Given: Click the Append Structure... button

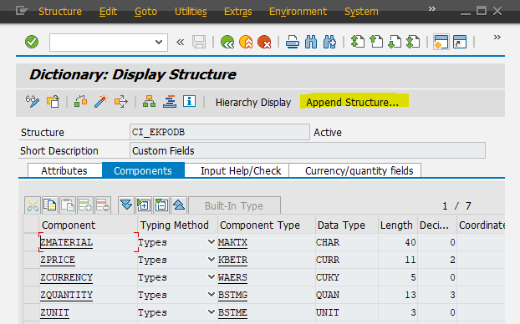Looking at the screenshot, I should coord(352,103).
